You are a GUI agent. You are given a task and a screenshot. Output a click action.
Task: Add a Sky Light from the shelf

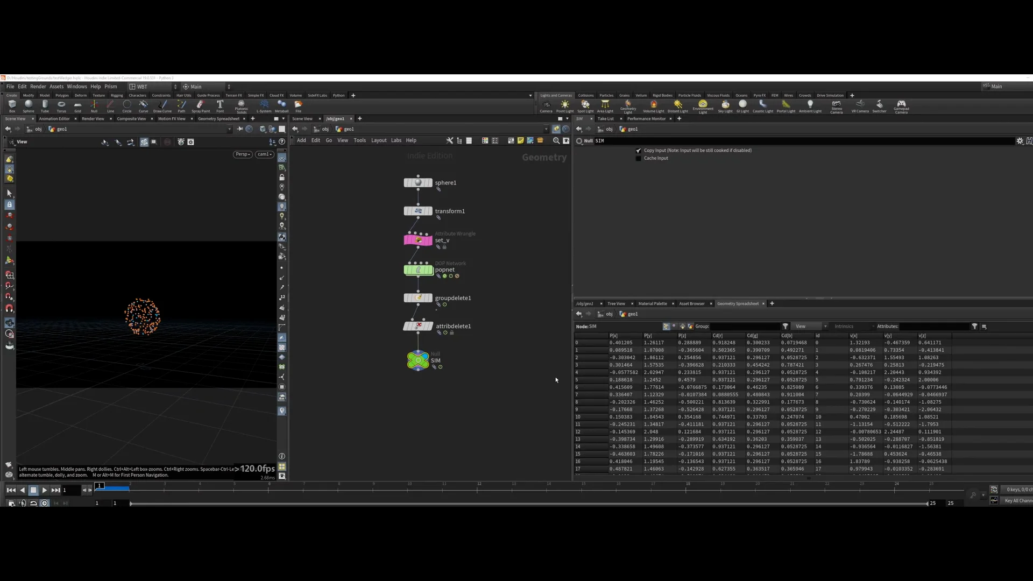[x=725, y=105]
